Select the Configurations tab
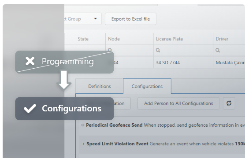 tap(147, 86)
